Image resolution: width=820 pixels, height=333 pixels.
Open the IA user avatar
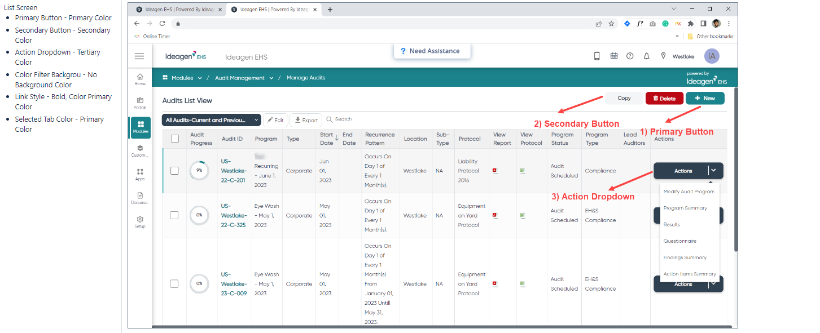click(x=712, y=56)
